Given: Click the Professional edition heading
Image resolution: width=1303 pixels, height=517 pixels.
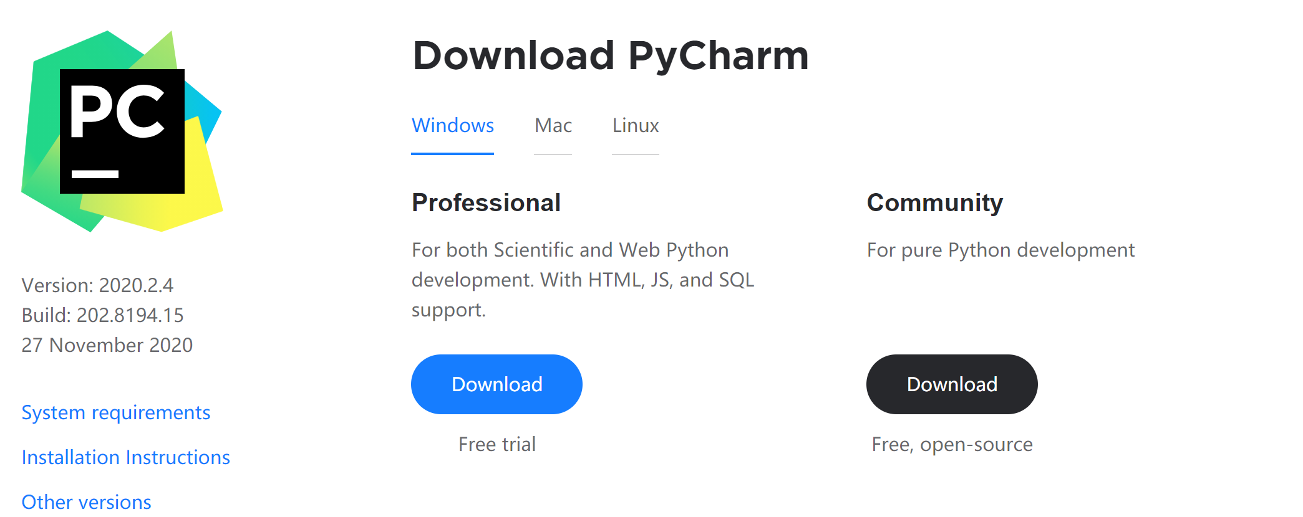Looking at the screenshot, I should (x=487, y=203).
